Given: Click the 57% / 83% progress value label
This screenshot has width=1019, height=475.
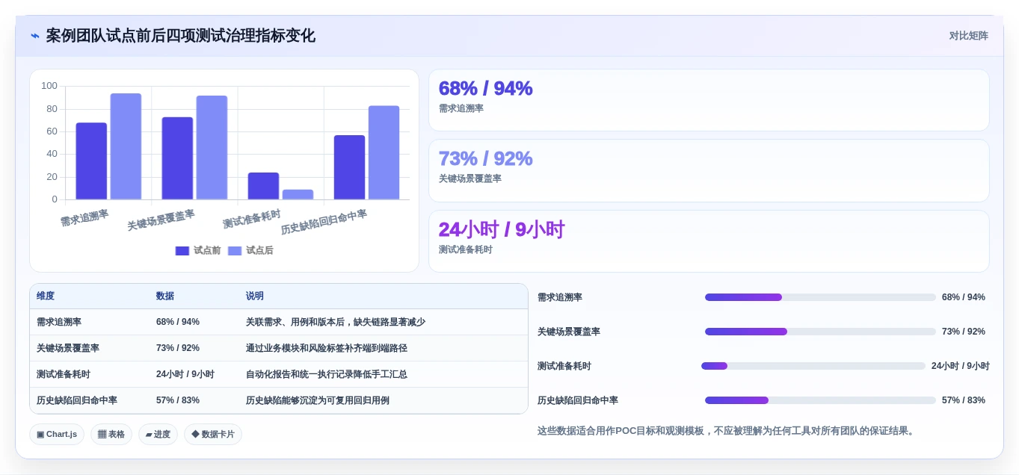Looking at the screenshot, I should pyautogui.click(x=964, y=400).
